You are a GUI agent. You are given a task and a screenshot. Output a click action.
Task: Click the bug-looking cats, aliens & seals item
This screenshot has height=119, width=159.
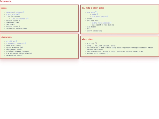coord(115,52)
